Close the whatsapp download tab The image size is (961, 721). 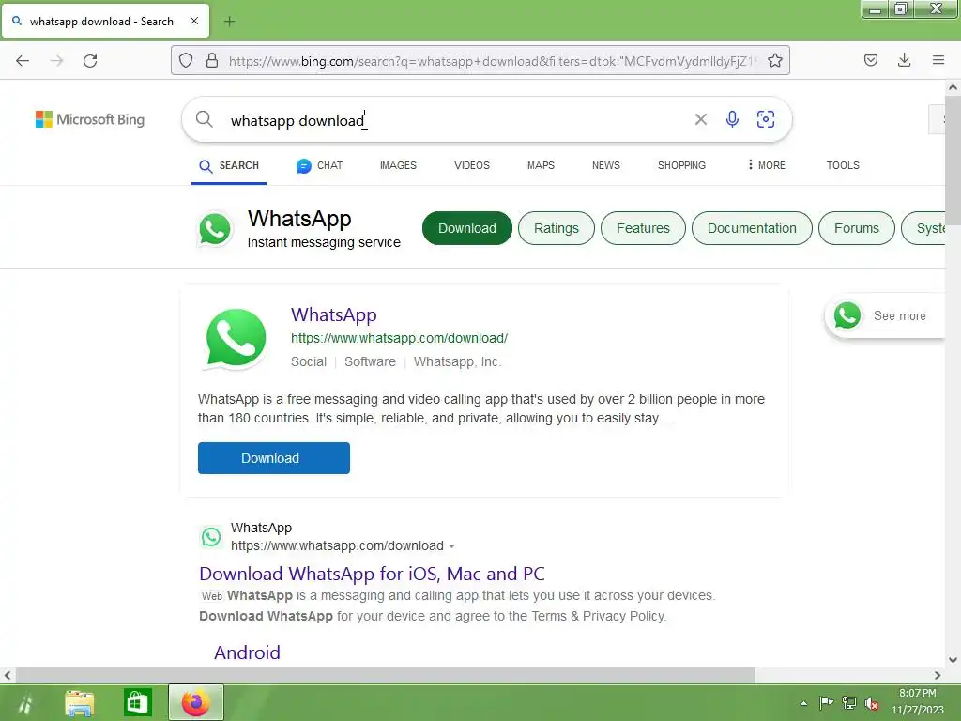pos(194,21)
